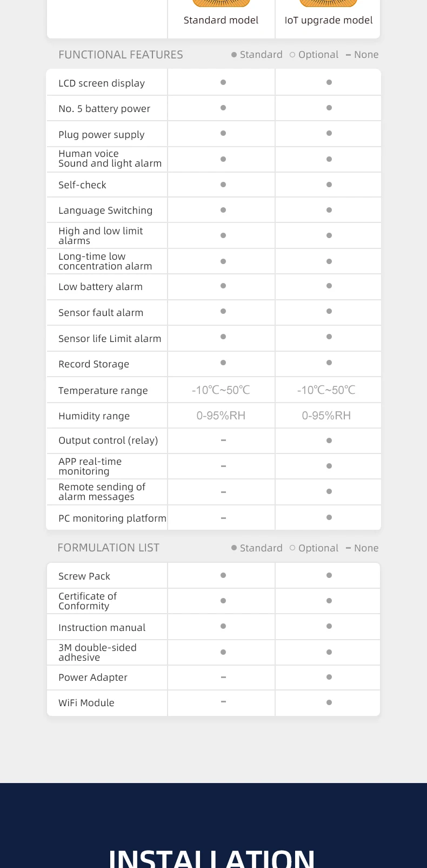
Task: Click the FUNCTIONAL FEATURES section heading
Action: (121, 55)
